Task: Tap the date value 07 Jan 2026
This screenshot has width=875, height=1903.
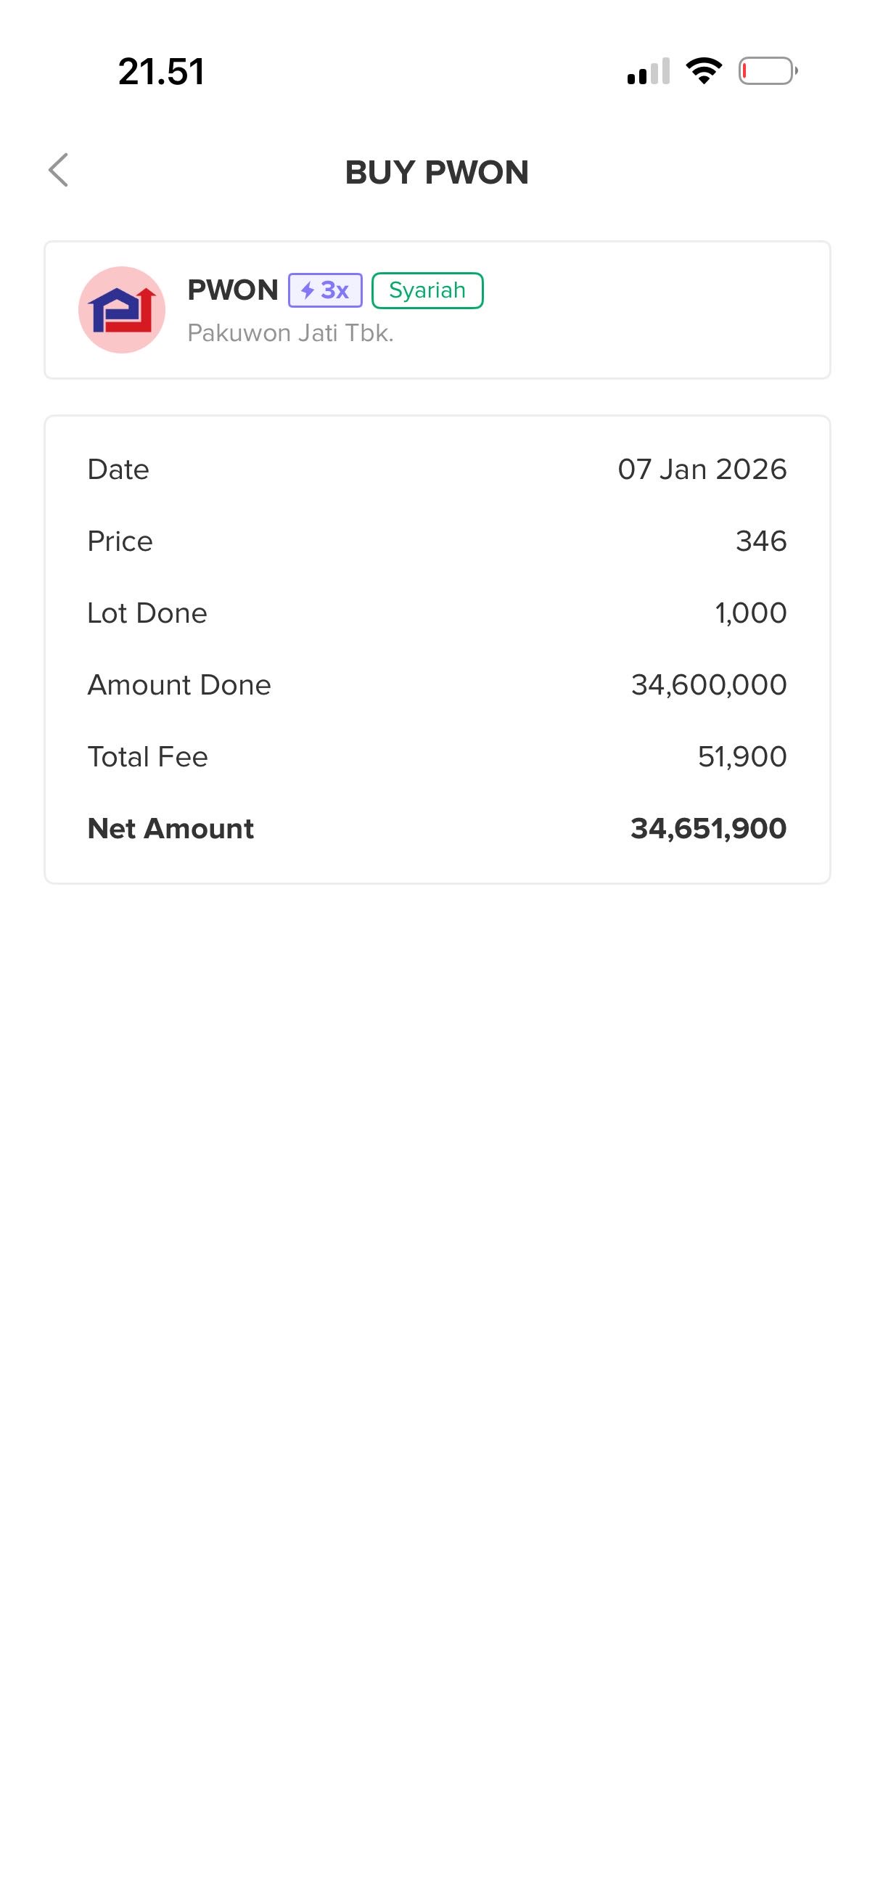Action: 702,470
